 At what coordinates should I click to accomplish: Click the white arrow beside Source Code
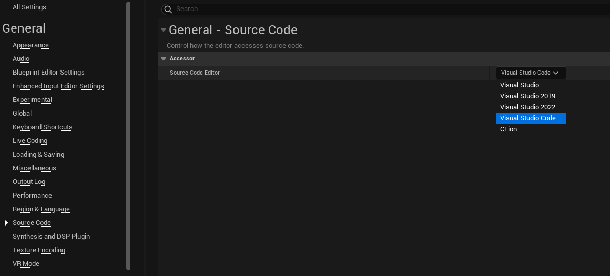6,223
